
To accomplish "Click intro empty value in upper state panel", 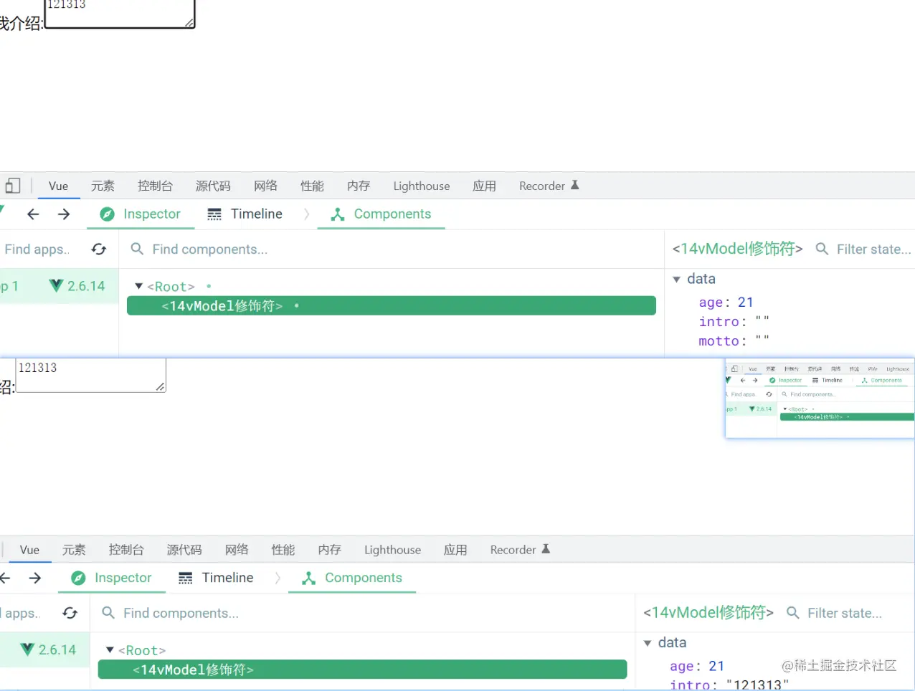I will (x=762, y=321).
